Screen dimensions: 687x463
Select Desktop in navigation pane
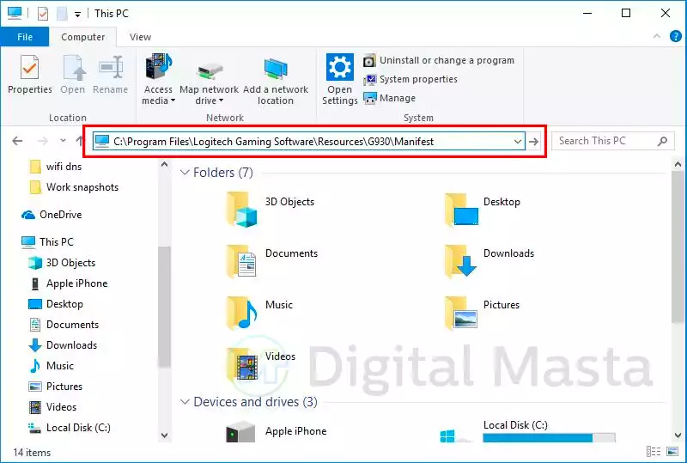(55, 304)
